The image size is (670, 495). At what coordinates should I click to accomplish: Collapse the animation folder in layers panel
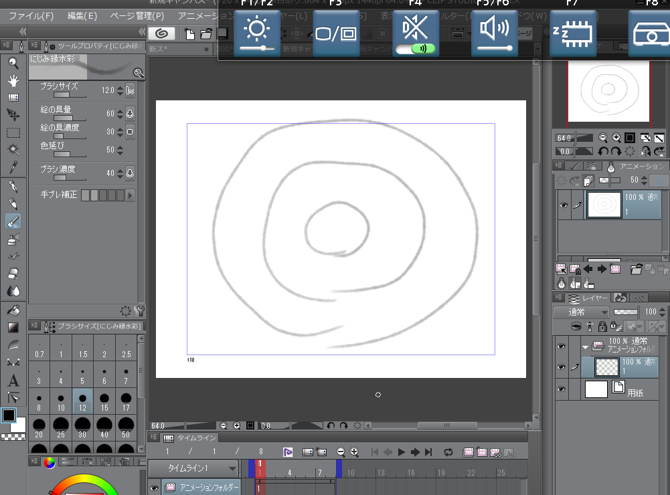pos(586,347)
